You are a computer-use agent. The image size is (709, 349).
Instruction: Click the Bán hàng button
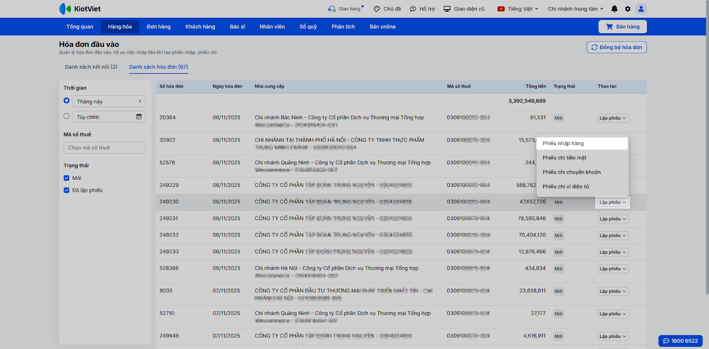click(x=623, y=27)
